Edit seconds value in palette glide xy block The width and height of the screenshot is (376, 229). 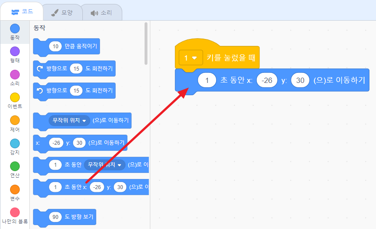(x=55, y=187)
